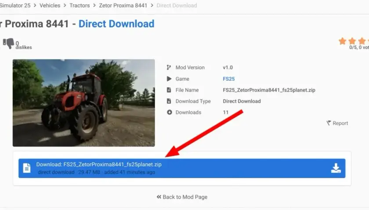Click the Downloads label
Image resolution: width=369 pixels, height=210 pixels.
[188, 112]
